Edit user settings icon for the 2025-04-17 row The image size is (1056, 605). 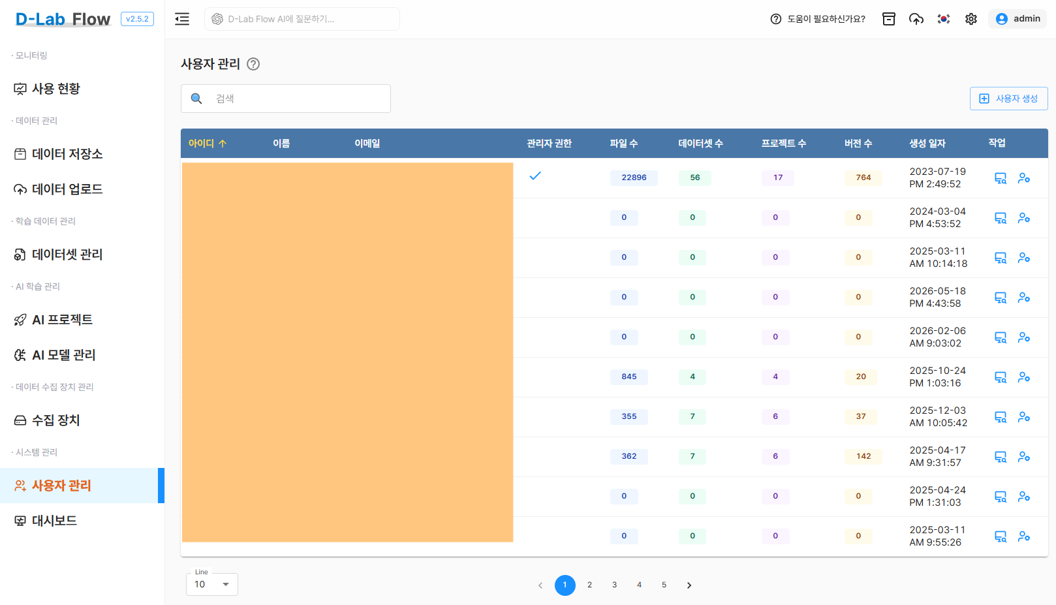(1024, 457)
